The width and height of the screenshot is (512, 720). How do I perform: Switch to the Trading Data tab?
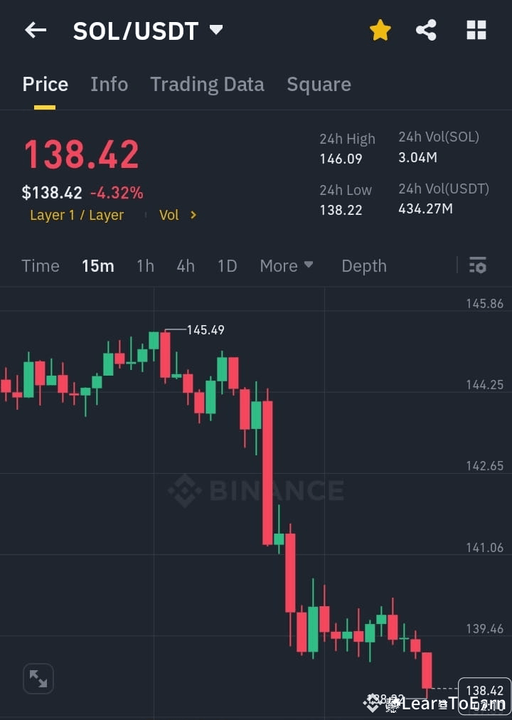pyautogui.click(x=207, y=84)
